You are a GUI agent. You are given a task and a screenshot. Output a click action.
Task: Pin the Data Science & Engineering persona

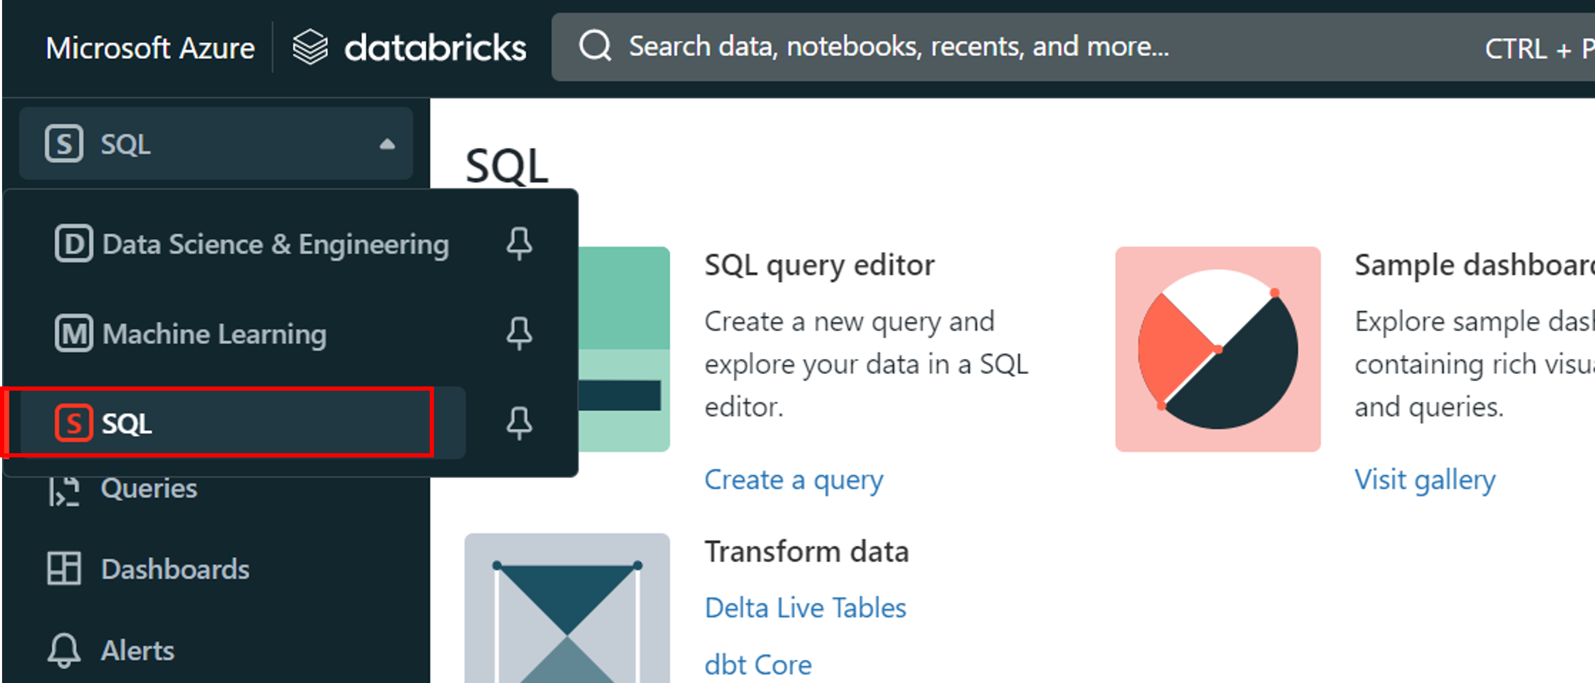pos(519,243)
